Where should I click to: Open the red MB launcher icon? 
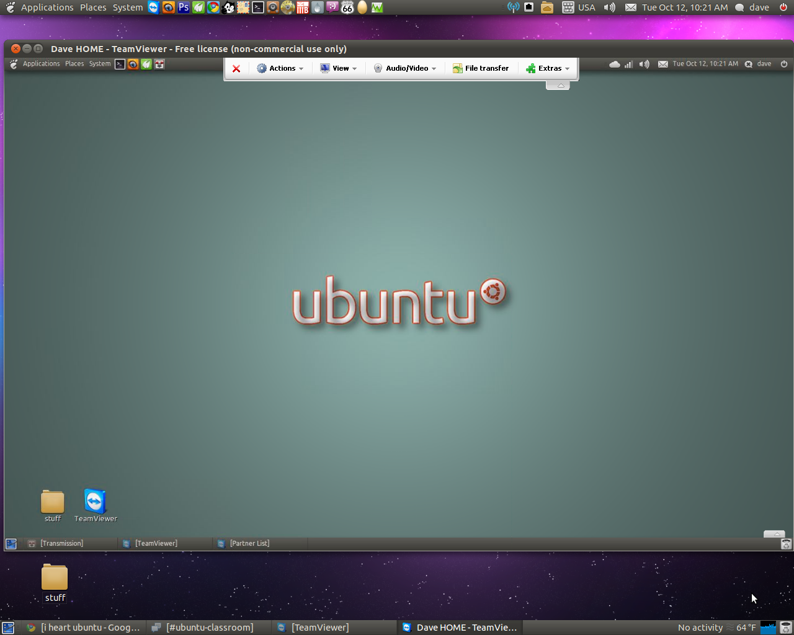pyautogui.click(x=303, y=7)
